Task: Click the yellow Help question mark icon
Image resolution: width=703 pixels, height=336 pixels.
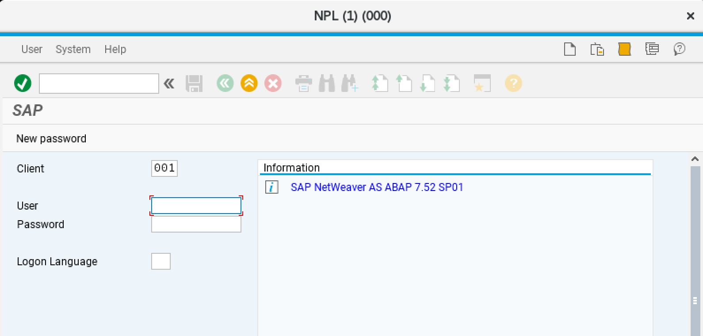Action: [x=513, y=83]
